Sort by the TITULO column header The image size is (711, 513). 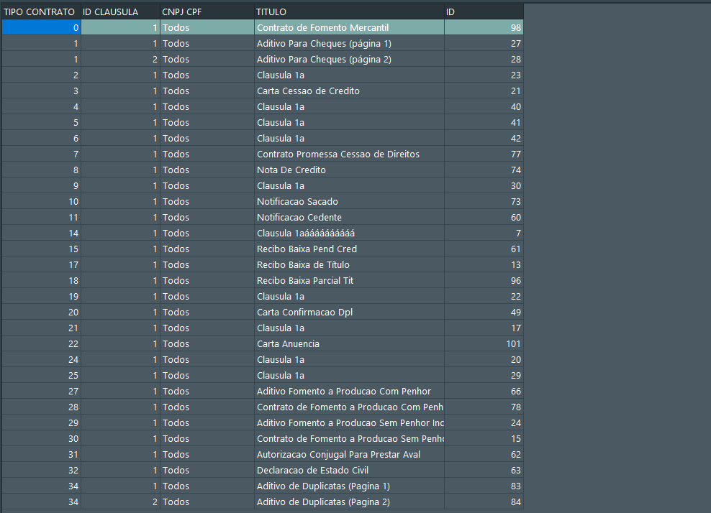coord(348,12)
